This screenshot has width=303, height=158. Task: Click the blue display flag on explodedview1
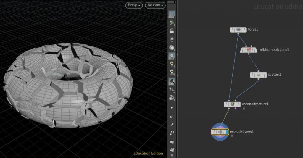coord(227,132)
